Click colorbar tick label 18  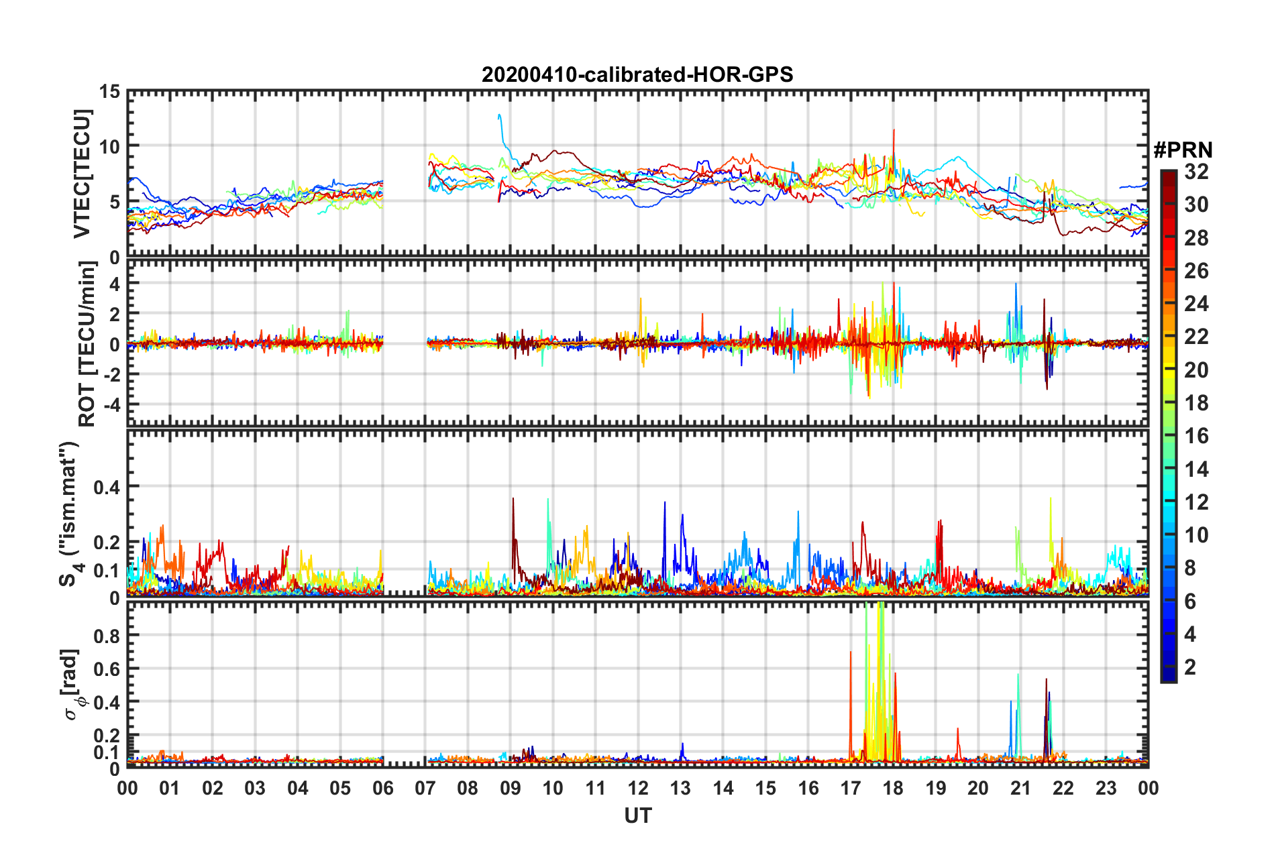coord(1196,403)
